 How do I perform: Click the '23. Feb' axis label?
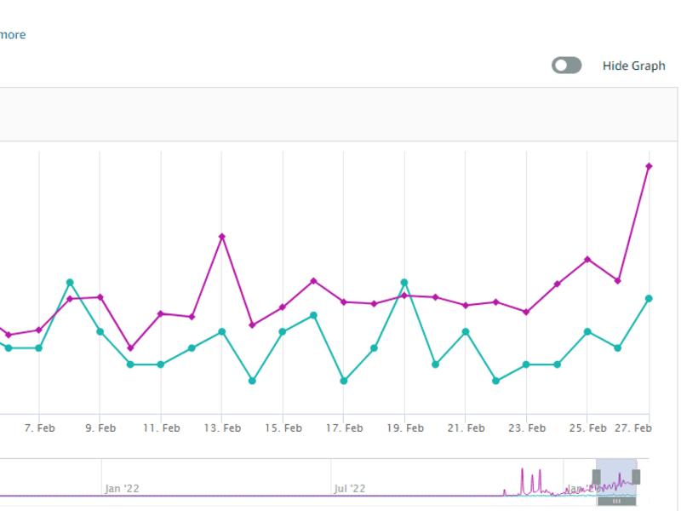coord(527,428)
